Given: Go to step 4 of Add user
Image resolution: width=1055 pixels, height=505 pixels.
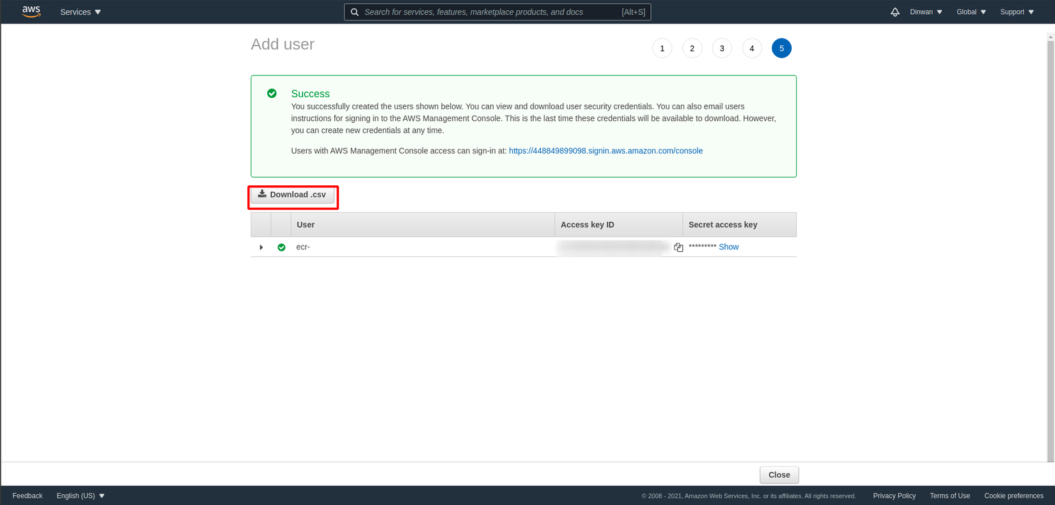Looking at the screenshot, I should [x=752, y=48].
